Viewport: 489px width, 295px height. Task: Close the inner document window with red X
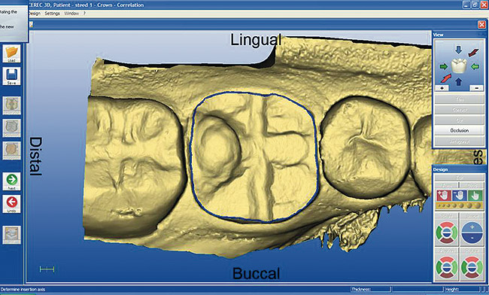[481, 25]
